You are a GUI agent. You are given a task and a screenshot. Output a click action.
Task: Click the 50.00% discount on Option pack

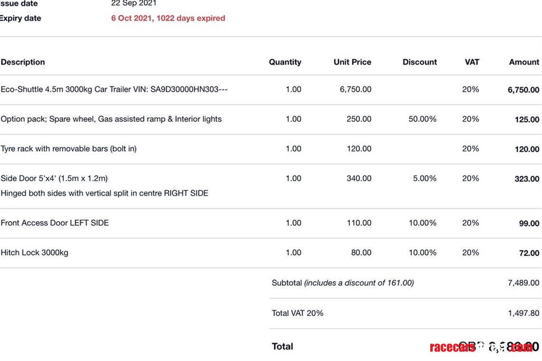pos(422,119)
